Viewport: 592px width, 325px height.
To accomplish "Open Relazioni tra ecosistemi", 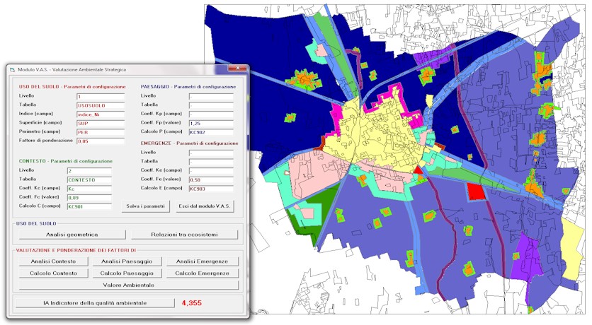I will point(184,235).
